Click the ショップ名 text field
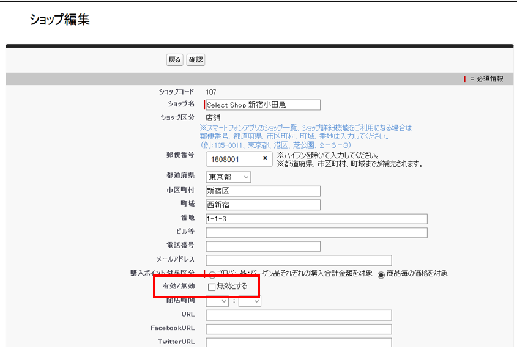The height and width of the screenshot is (349, 517). 263,105
